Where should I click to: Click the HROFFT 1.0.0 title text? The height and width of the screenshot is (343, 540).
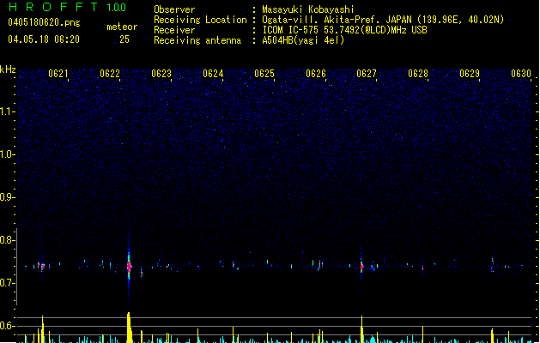tap(68, 7)
